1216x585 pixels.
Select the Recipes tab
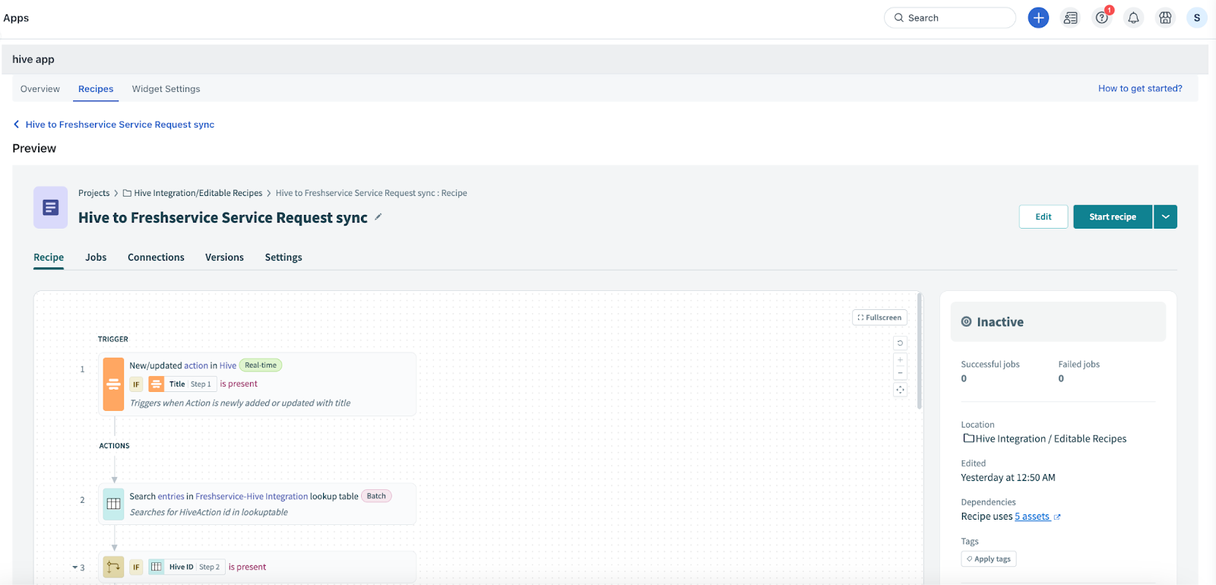point(96,89)
